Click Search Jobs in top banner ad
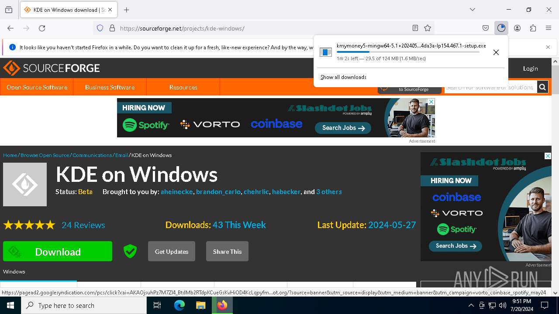Image resolution: width=559 pixels, height=314 pixels. 343,128
